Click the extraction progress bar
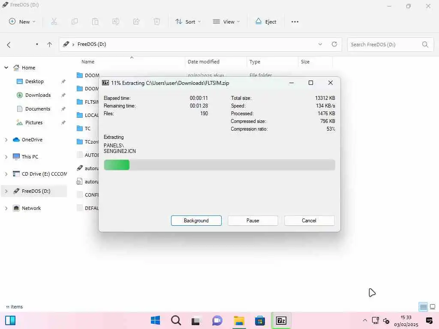Image resolution: width=439 pixels, height=329 pixels. tap(219, 165)
